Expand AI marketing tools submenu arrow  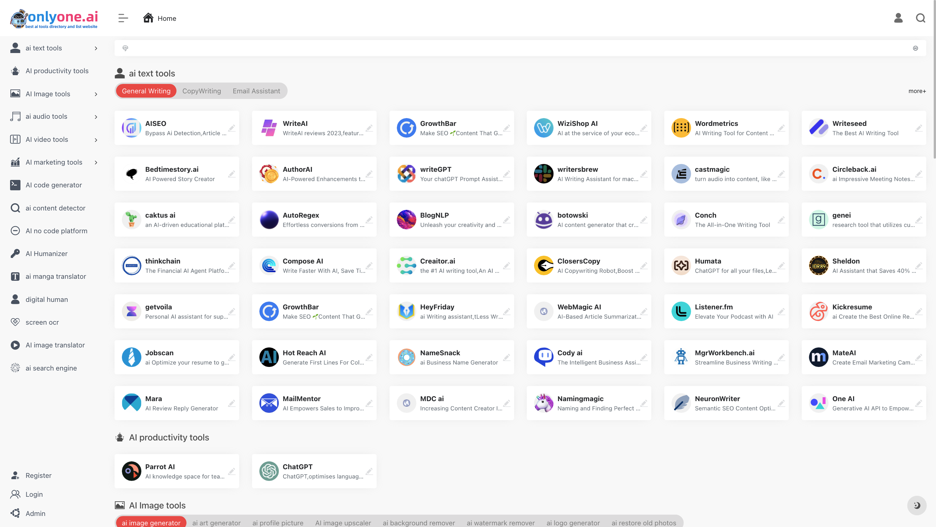96,163
